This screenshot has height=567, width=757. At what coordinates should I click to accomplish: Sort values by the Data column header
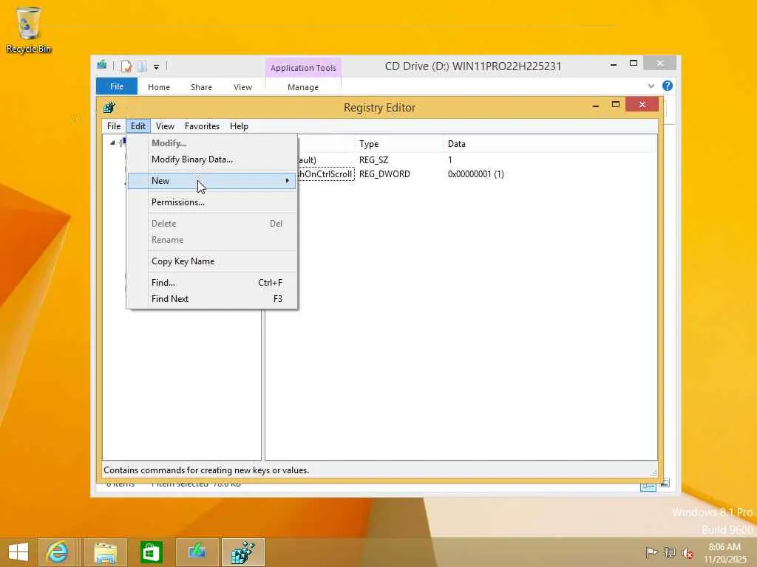tap(550, 144)
